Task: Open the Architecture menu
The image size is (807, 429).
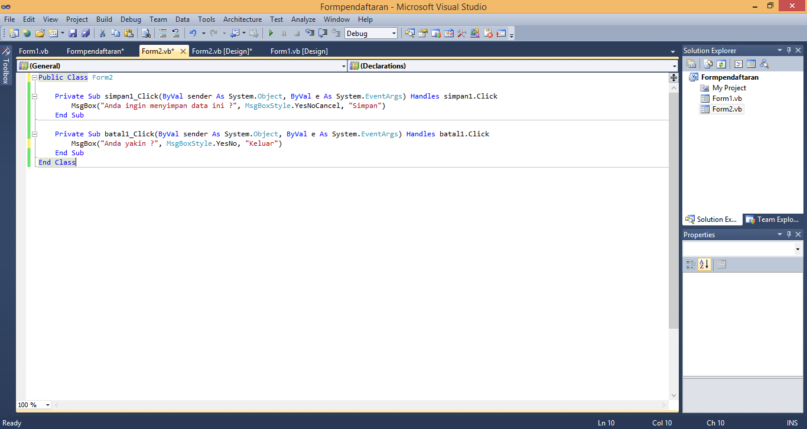Action: click(242, 19)
